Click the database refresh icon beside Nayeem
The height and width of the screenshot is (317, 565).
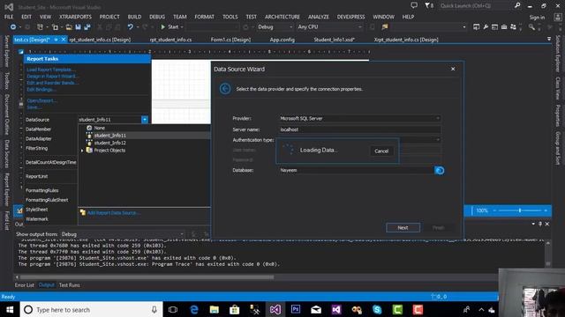(440, 170)
